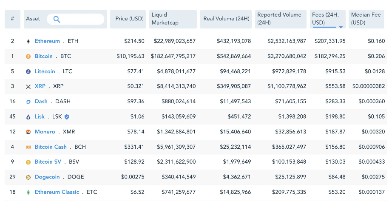389x204 pixels.
Task: Select Monero price $78.14
Action: tap(136, 132)
